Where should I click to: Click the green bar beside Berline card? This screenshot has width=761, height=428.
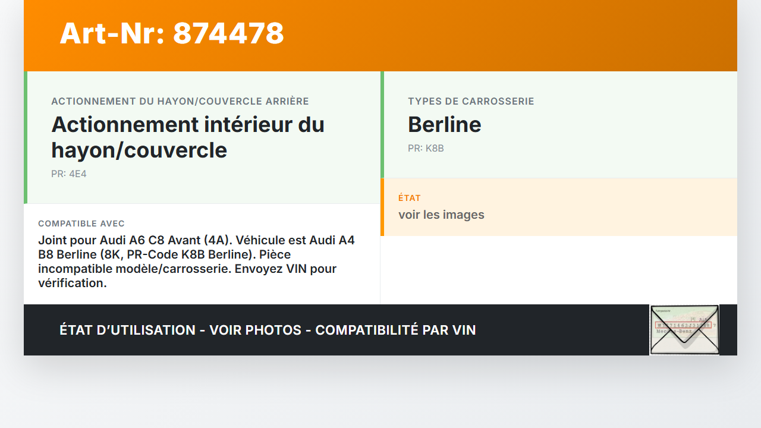pos(382,124)
